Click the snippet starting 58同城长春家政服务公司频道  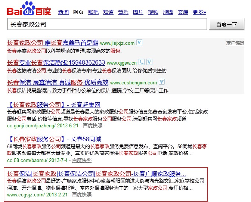(x=107, y=150)
